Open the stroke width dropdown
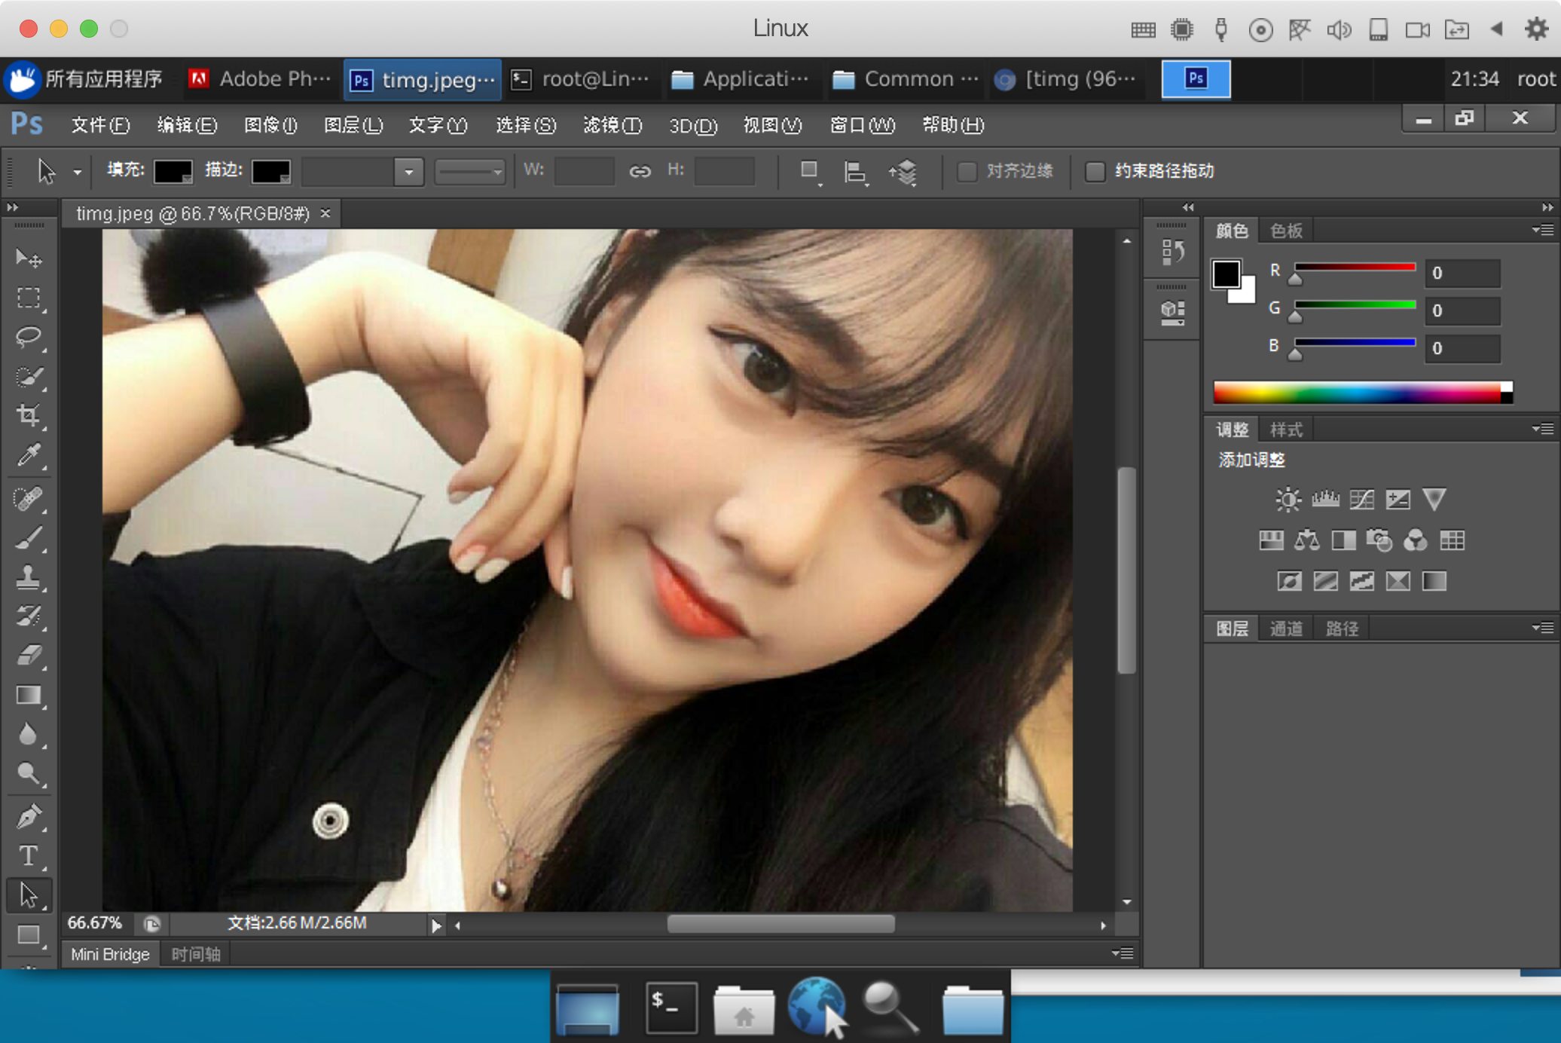 [x=408, y=172]
